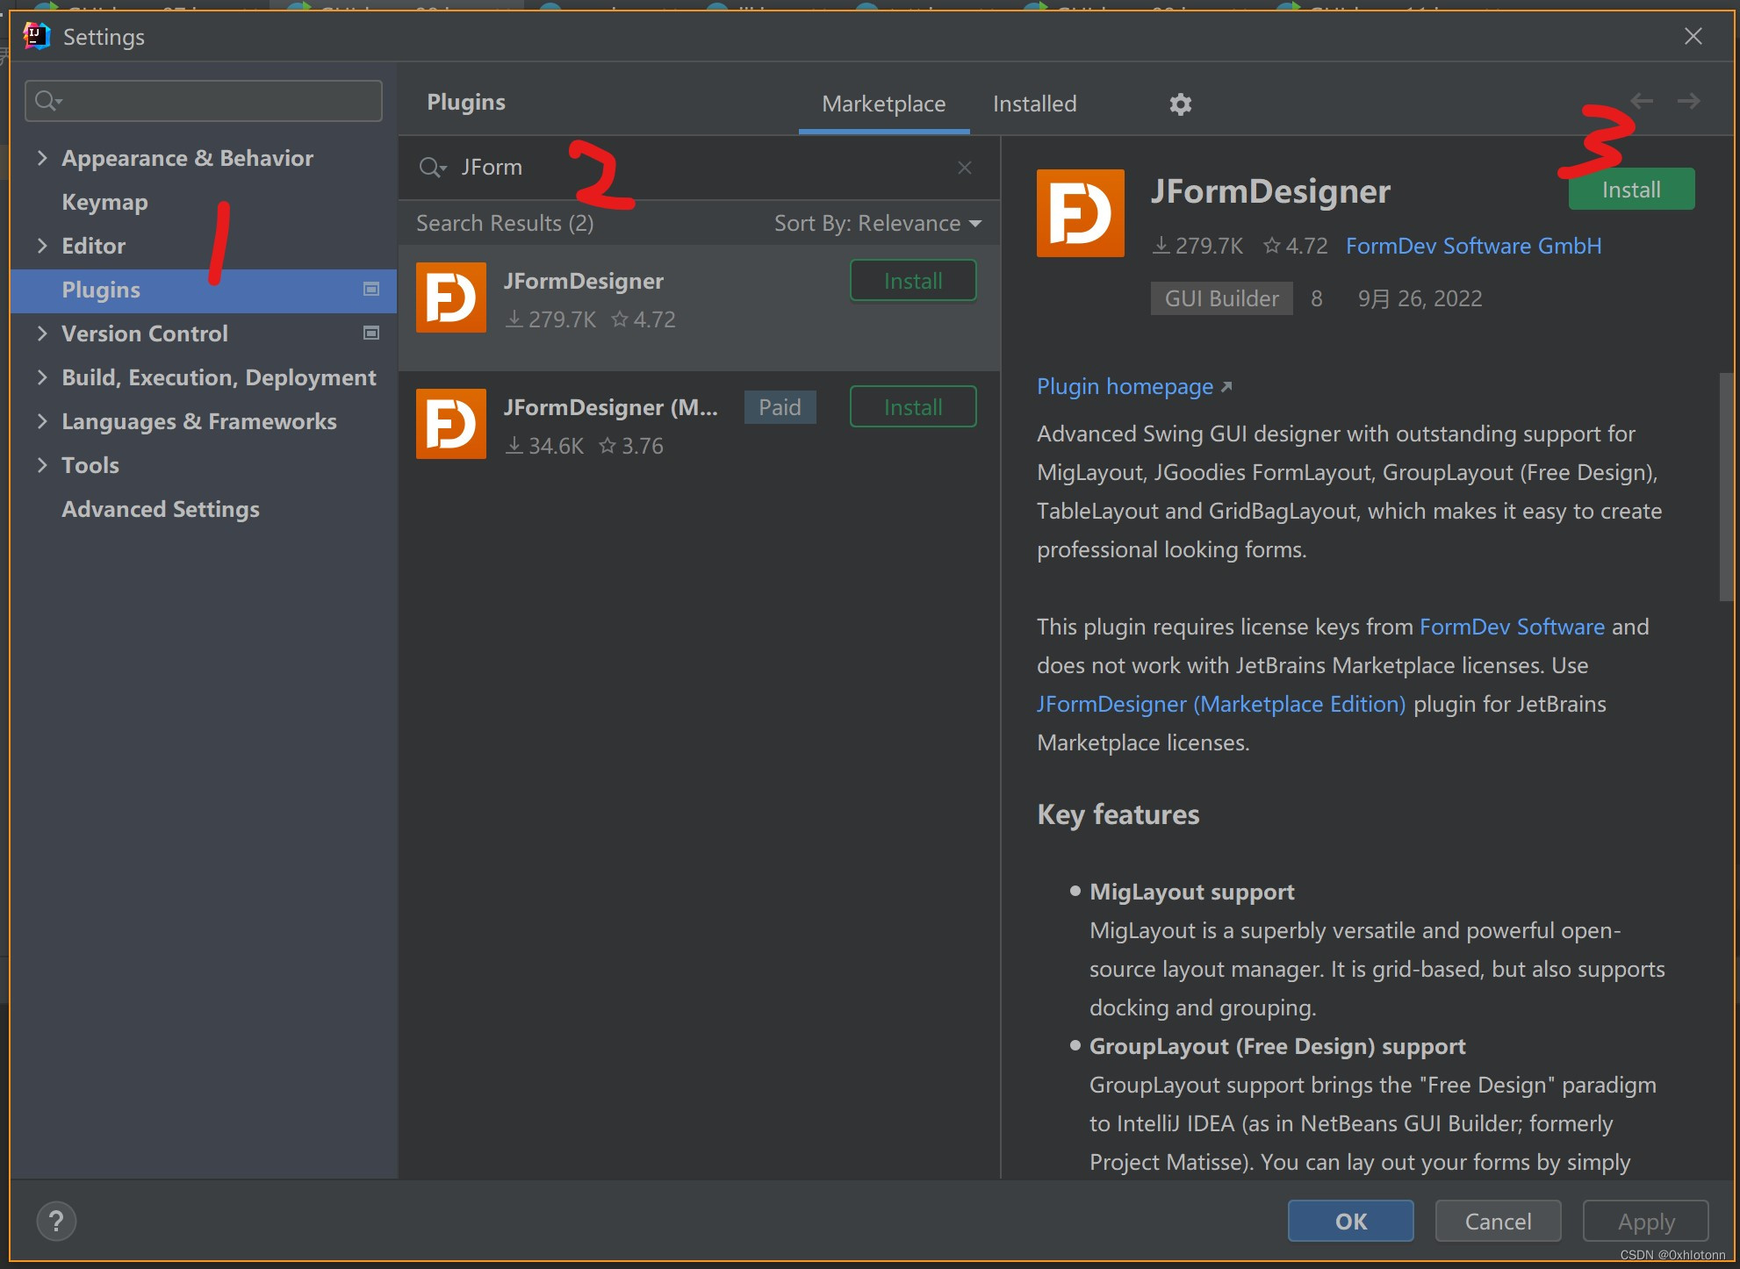The width and height of the screenshot is (1740, 1269).
Task: Open the plugins gear settings icon
Action: [x=1180, y=104]
